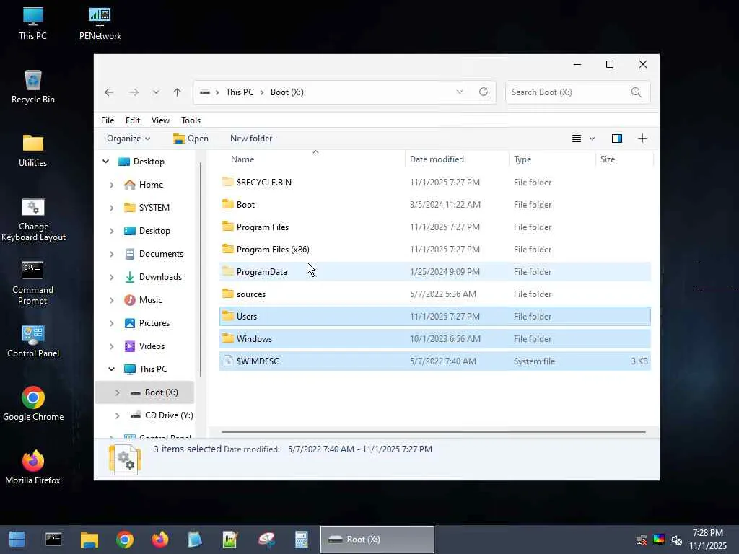Viewport: 739px width, 554px height.
Task: Select Windows folder row
Action: click(435, 339)
